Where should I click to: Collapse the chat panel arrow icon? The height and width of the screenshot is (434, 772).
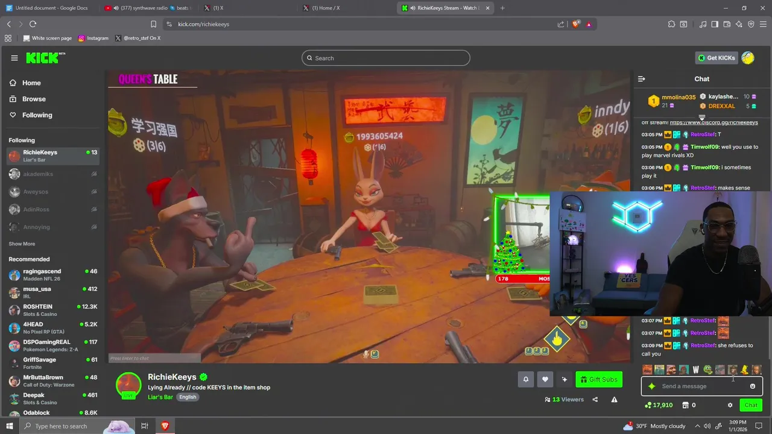tap(641, 79)
